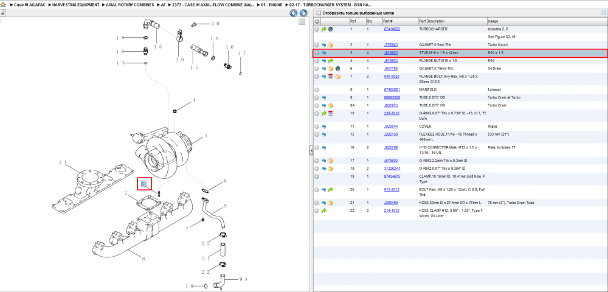
Task: Toggle the selection circle for the FLANGE NUT row
Action: pos(317,61)
